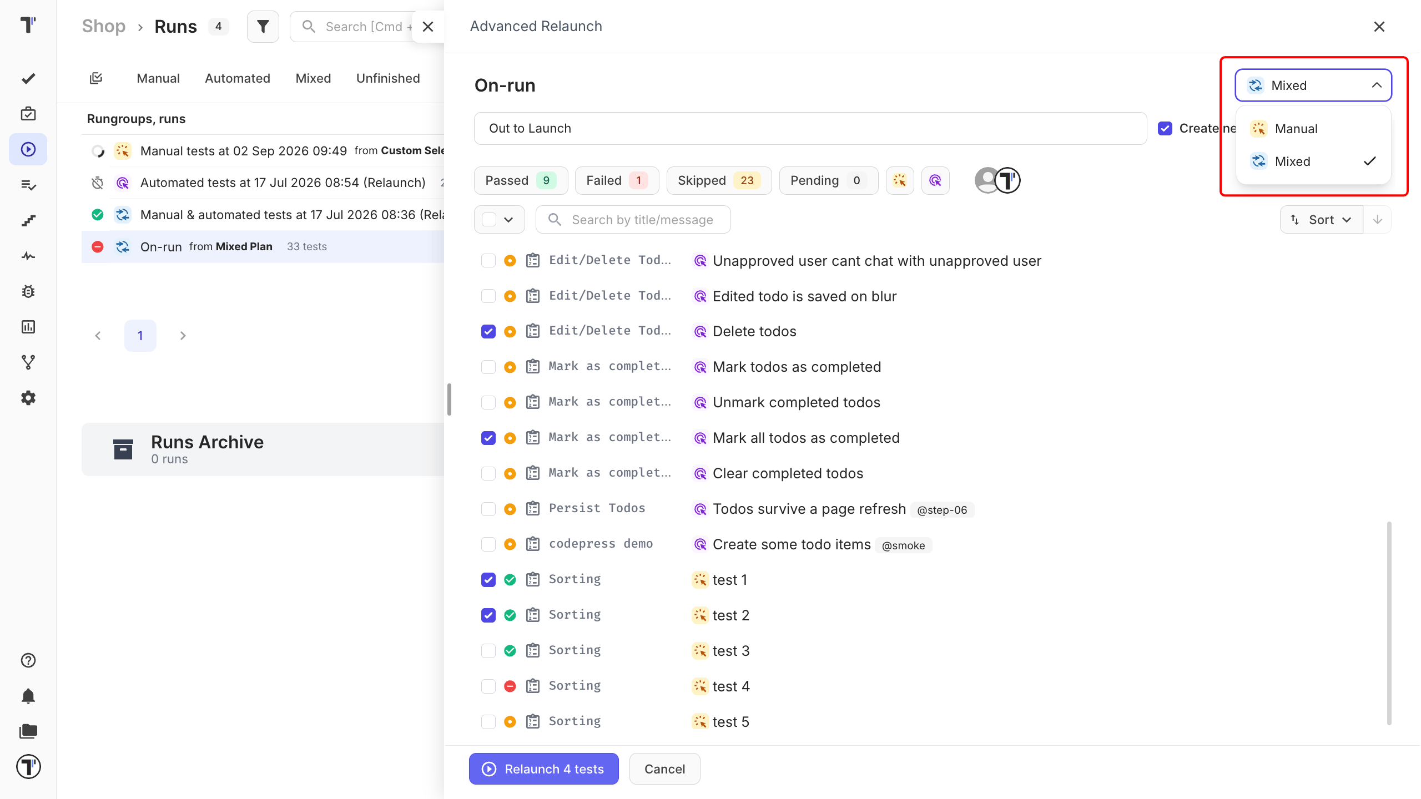Open the Help question mark icon
Image resolution: width=1421 pixels, height=799 pixels.
(x=28, y=660)
